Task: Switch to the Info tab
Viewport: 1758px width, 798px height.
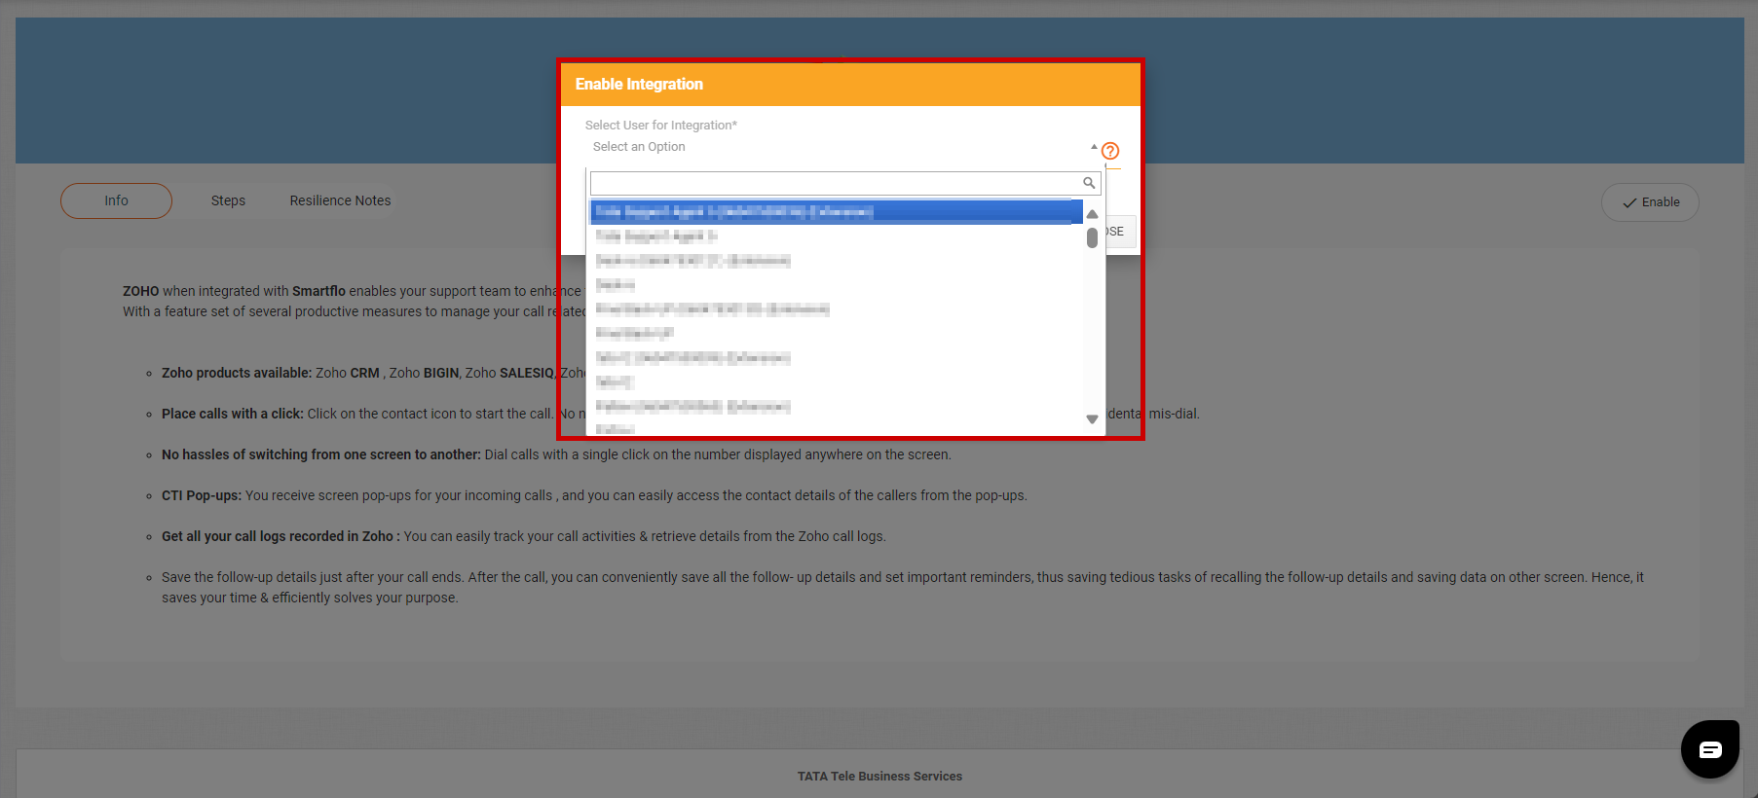Action: (116, 200)
